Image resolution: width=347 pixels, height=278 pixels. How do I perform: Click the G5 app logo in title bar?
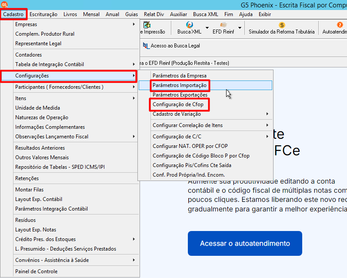click(4, 4)
